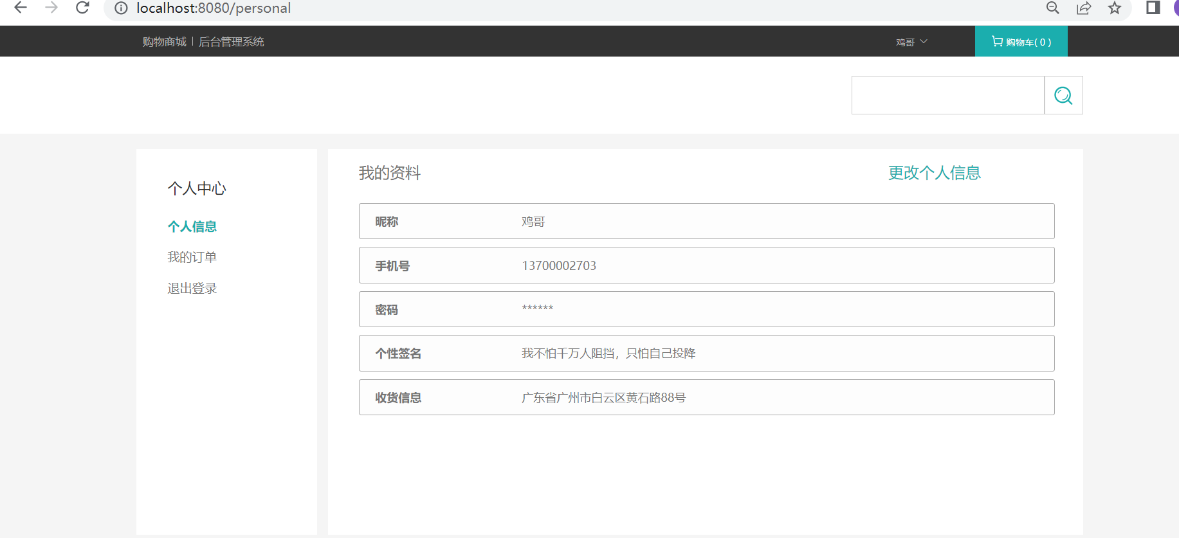Viewport: 1179px width, 538px height.
Task: Click the 收货信息 label
Action: 398,398
